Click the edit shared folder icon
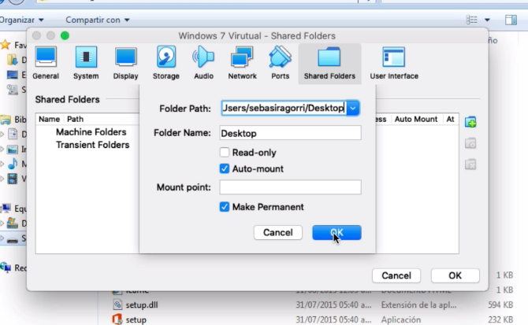The height and width of the screenshot is (325, 528). 470,143
